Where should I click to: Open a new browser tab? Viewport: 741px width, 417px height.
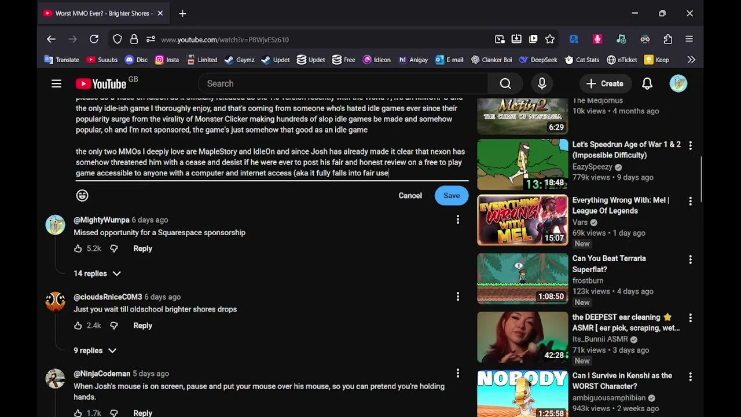(x=182, y=13)
